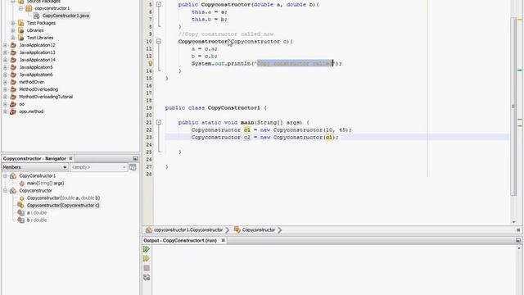
Task: Click variable c2 on line 23
Action: 247,138
